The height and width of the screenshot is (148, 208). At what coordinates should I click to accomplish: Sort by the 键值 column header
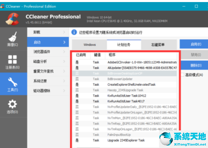tap(97, 55)
